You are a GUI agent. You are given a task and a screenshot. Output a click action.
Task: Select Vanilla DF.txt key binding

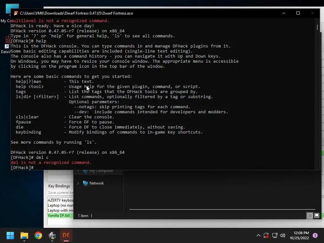[x=60, y=215]
